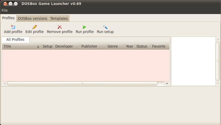Sort the list by Status column

click(x=143, y=46)
